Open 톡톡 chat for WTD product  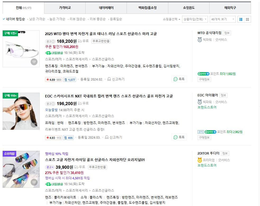[x=179, y=79]
